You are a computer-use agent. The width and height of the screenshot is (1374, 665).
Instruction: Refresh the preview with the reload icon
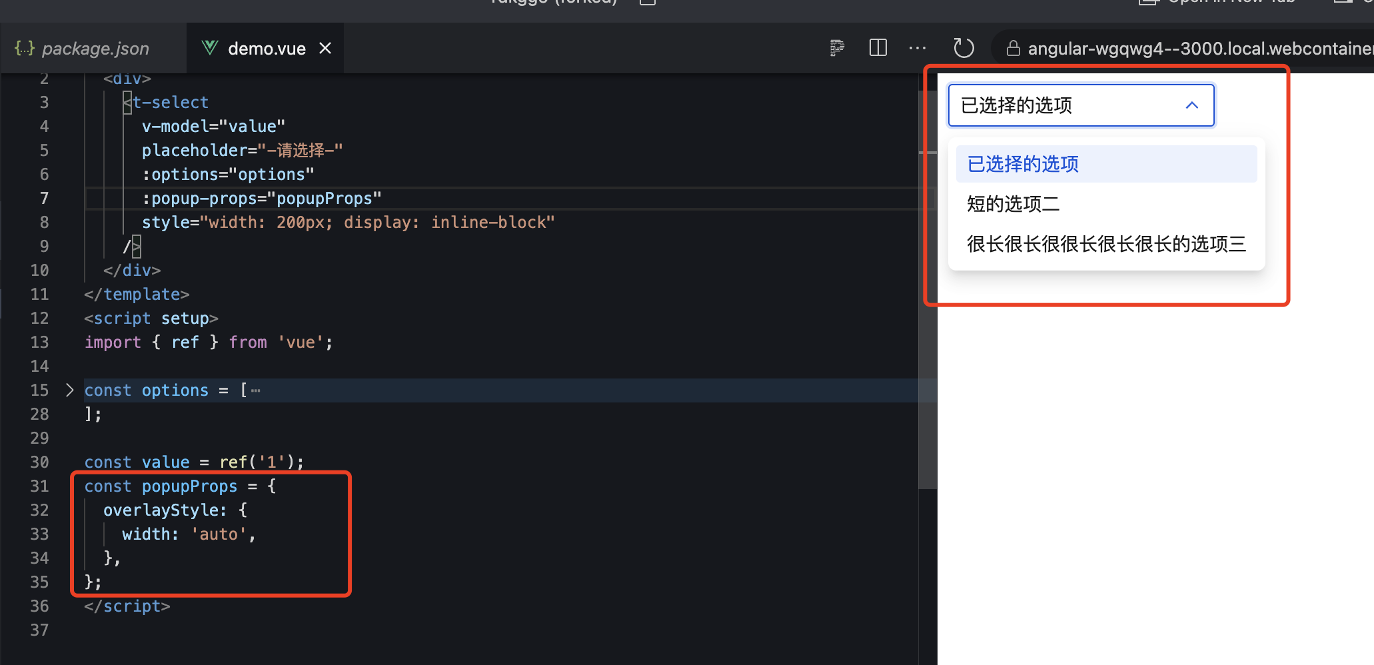click(964, 47)
